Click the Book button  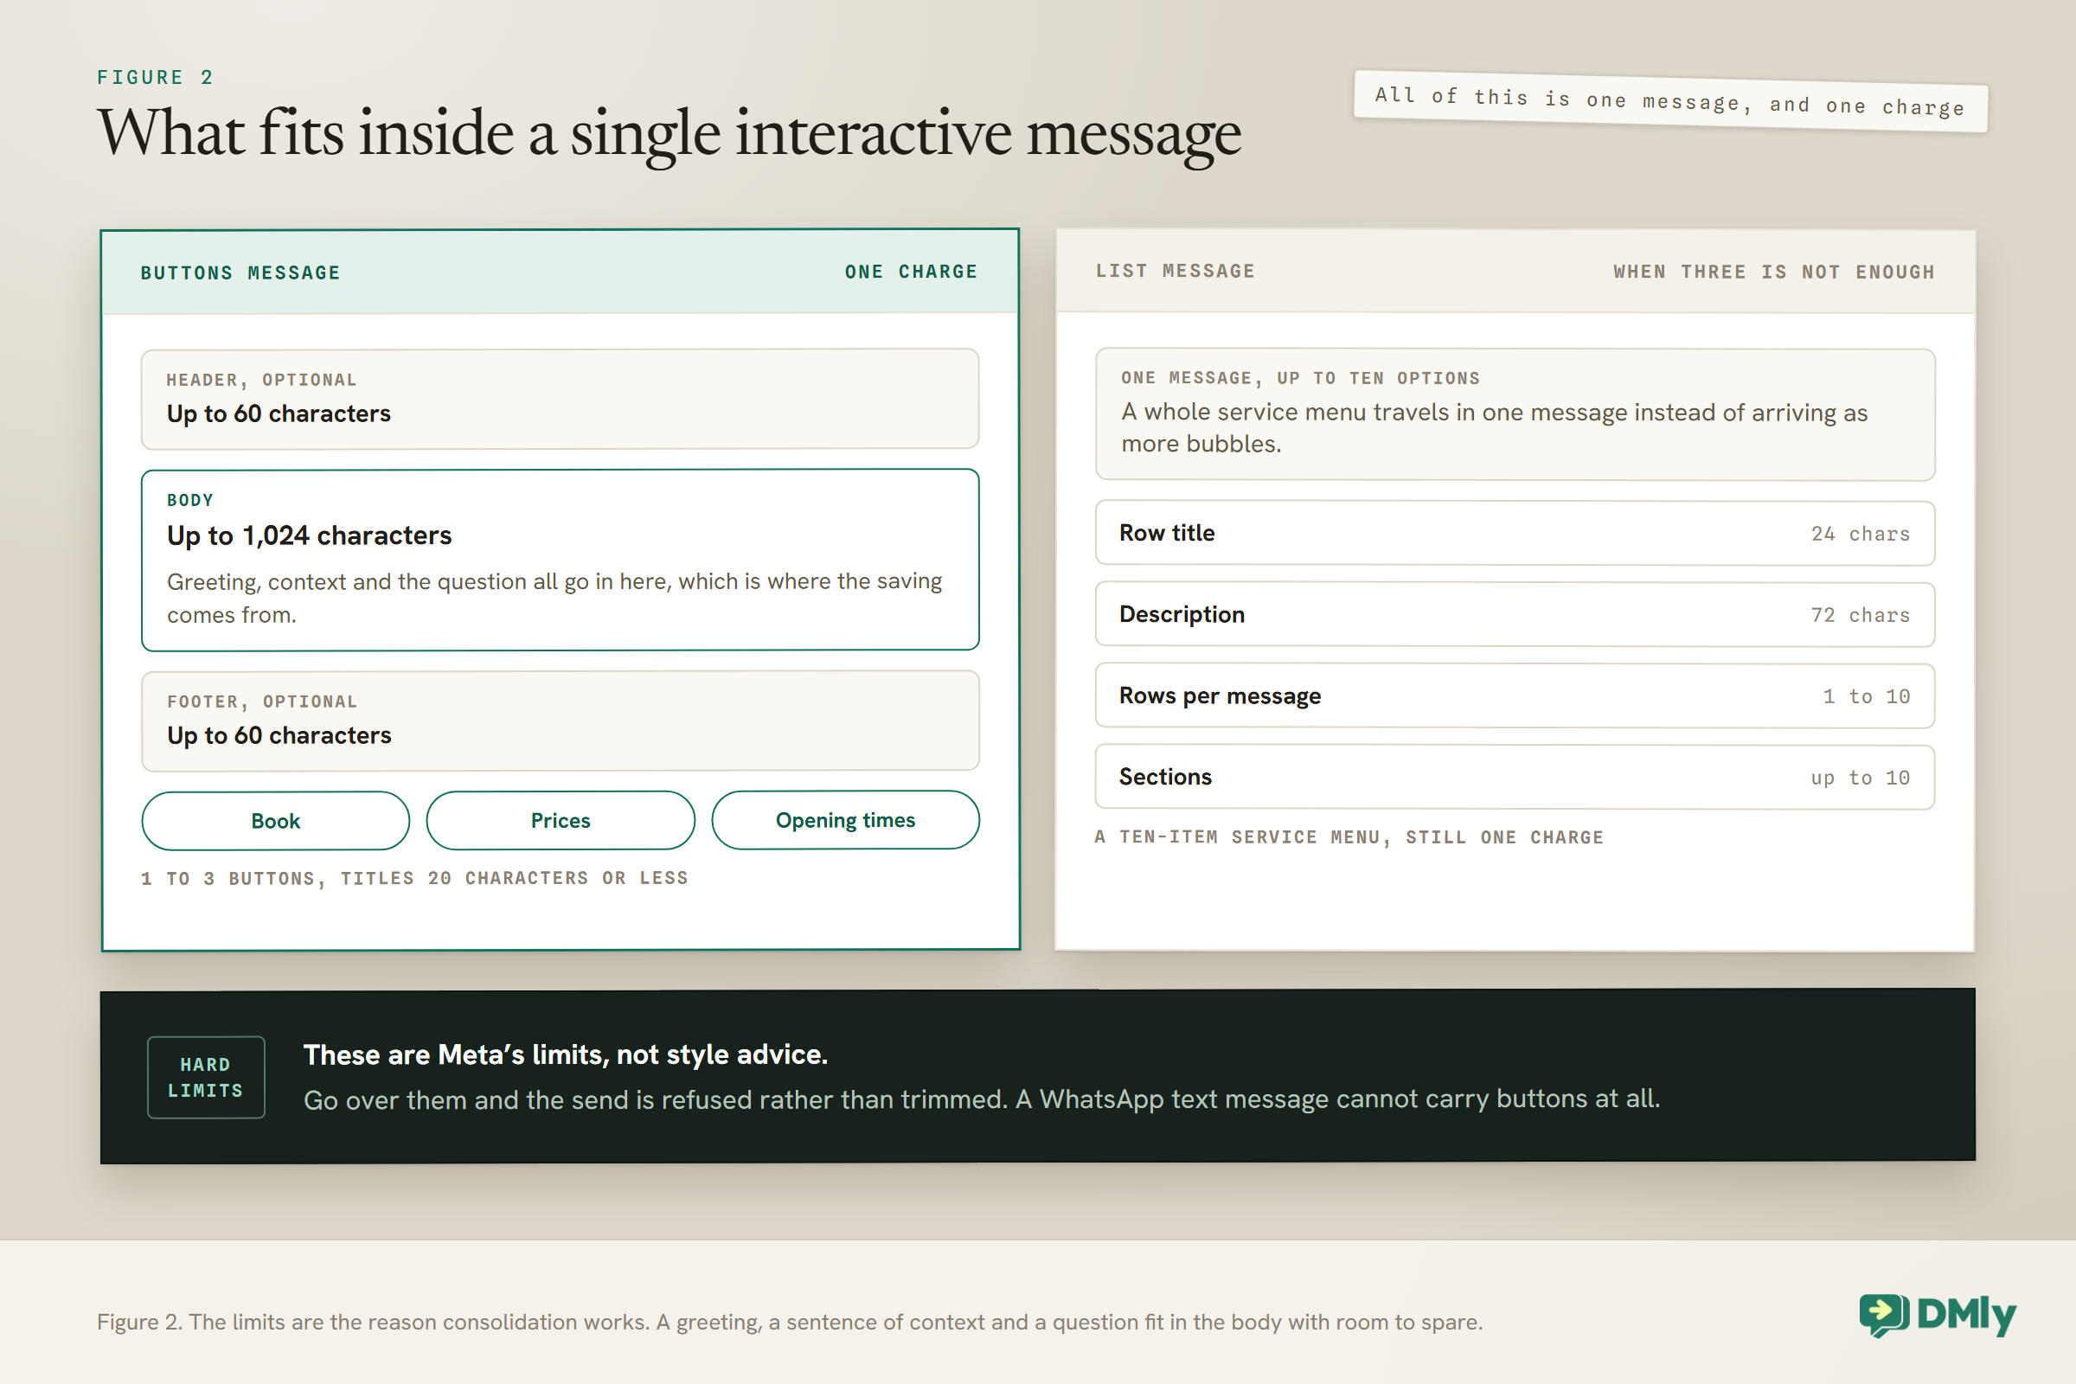(x=275, y=821)
